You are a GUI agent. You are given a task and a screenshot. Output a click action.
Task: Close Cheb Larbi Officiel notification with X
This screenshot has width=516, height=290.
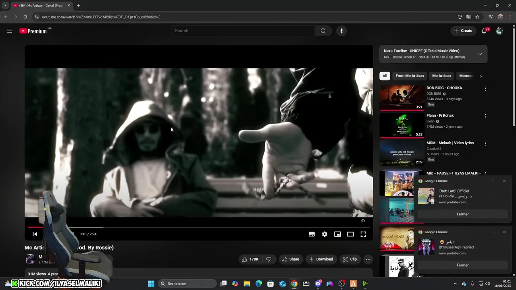[504, 181]
